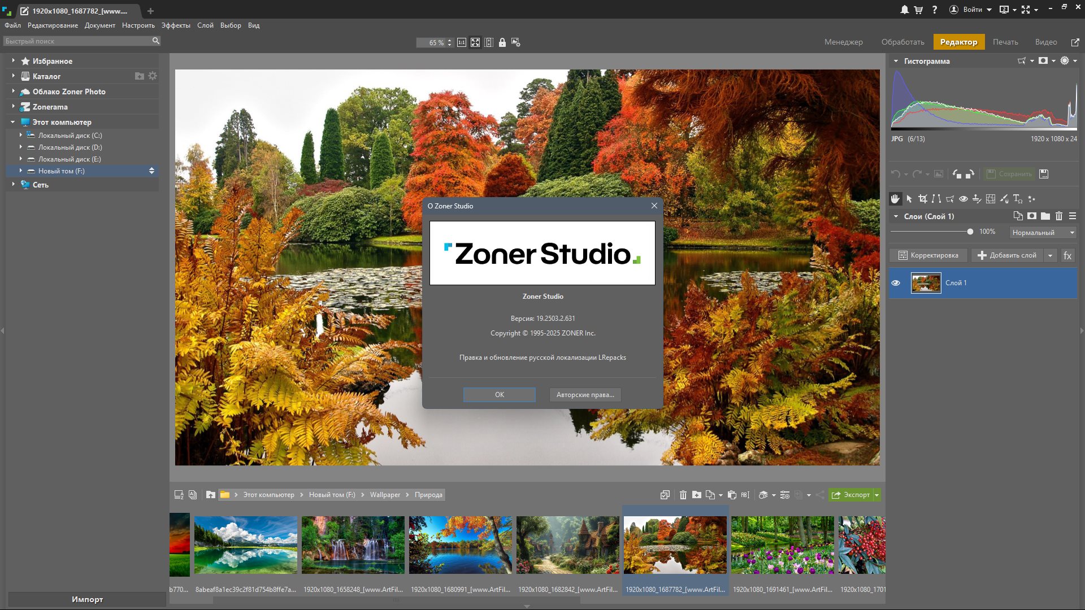This screenshot has width=1085, height=610.
Task: Hide Слой 1 using the eye
Action: pyautogui.click(x=896, y=283)
